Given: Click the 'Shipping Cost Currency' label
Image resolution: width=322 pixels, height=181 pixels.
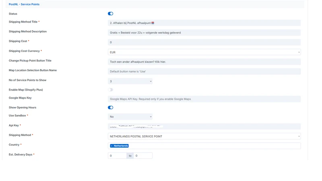Looking at the screenshot, I should coord(24,51).
